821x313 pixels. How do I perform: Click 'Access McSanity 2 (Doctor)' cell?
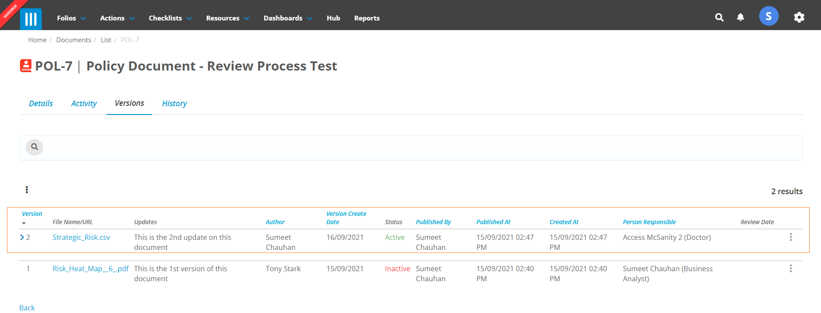(x=667, y=237)
